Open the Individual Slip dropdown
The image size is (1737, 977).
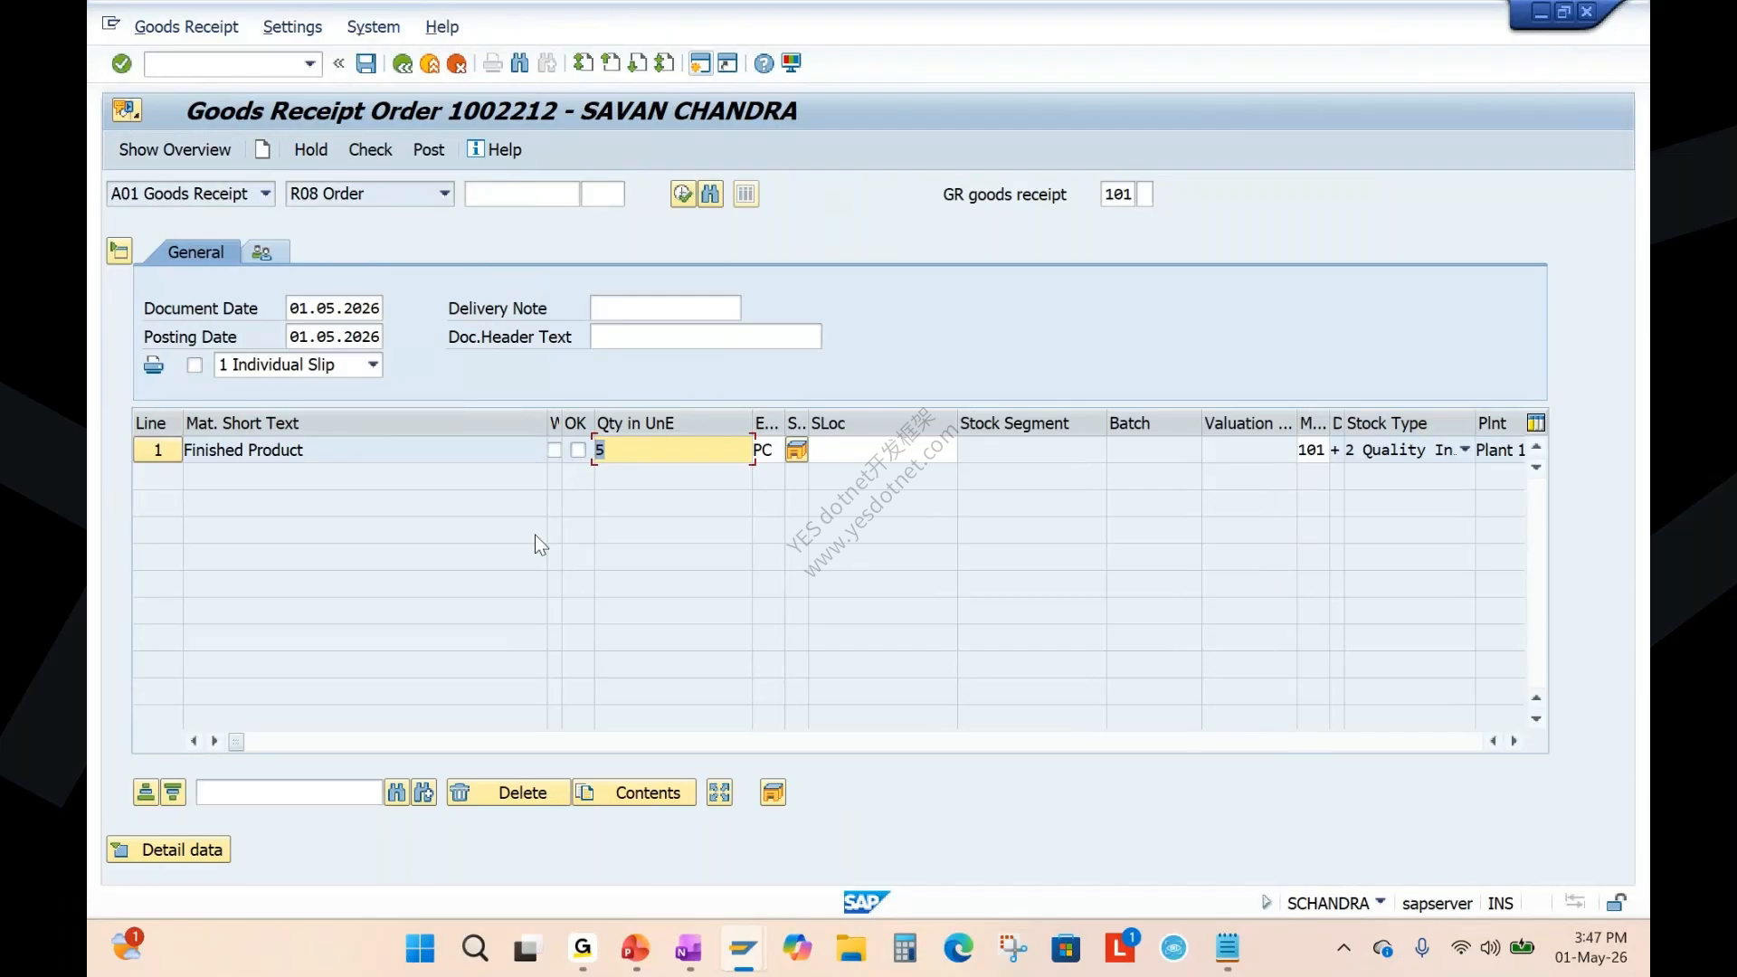(373, 365)
